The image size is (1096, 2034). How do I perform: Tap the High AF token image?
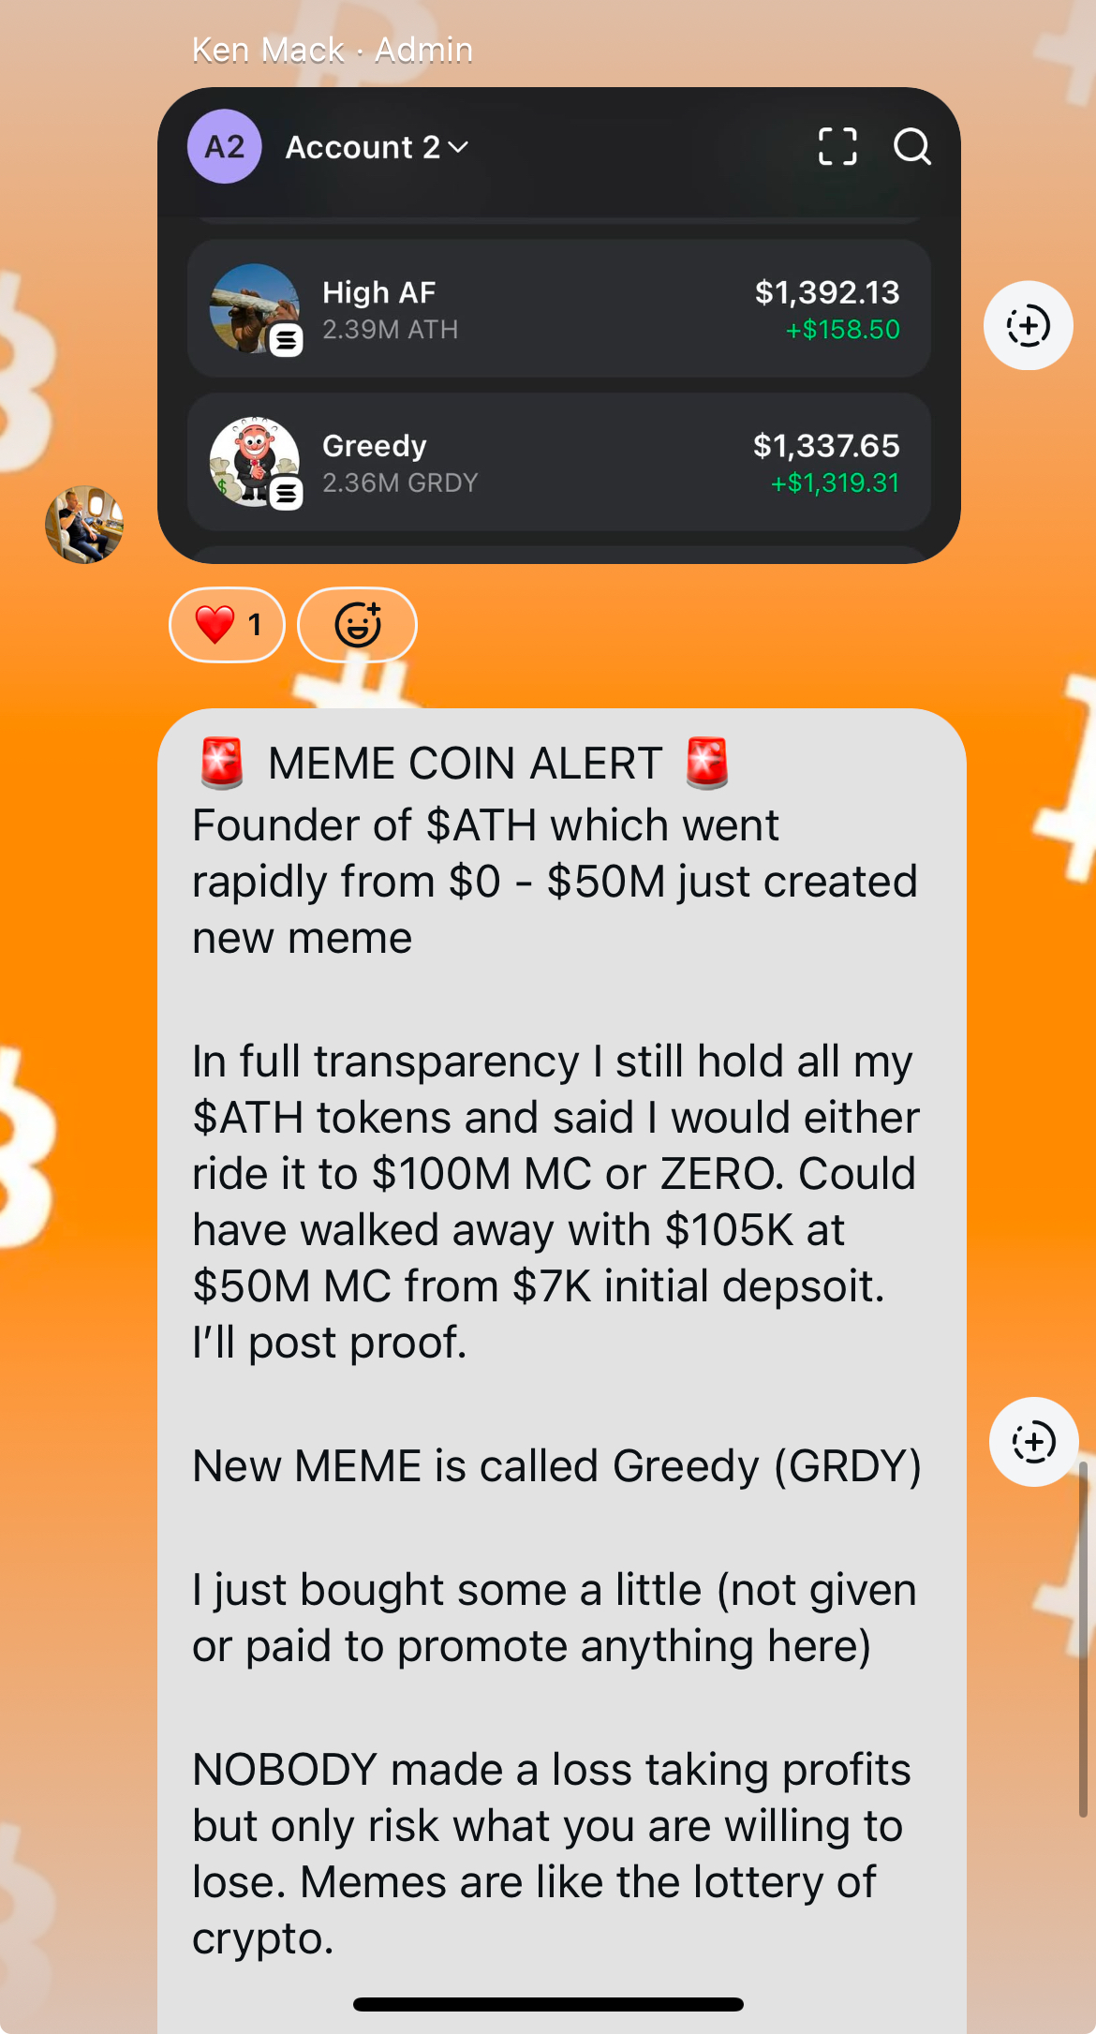[255, 309]
